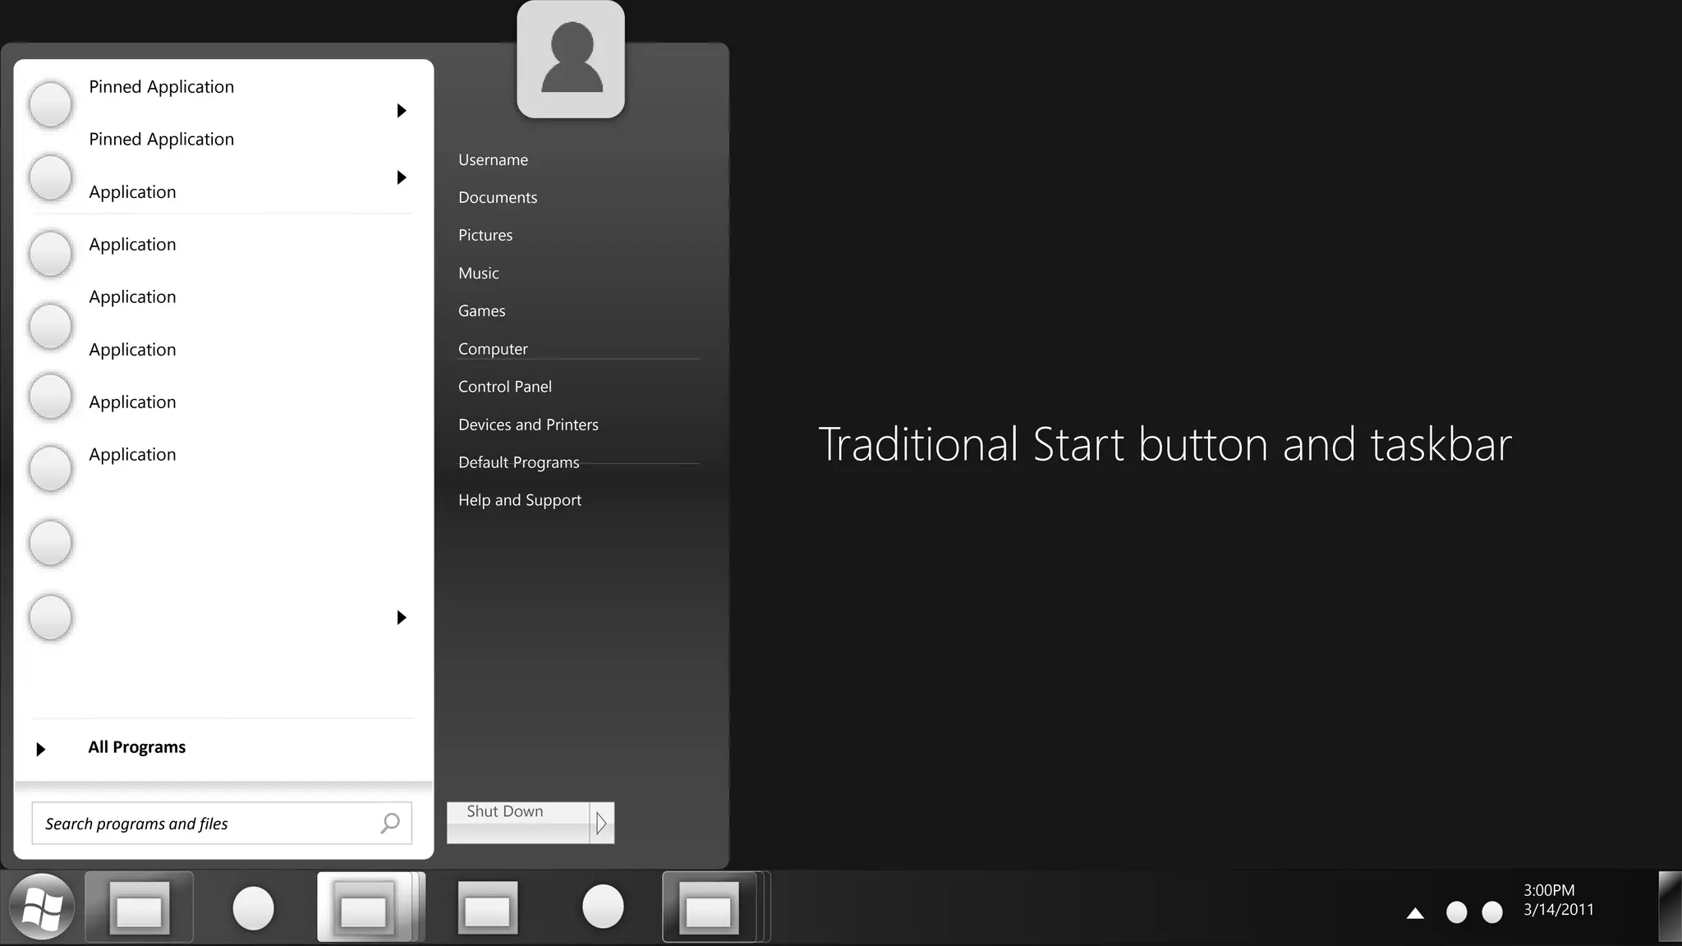The height and width of the screenshot is (946, 1682).
Task: Open Control Panel from Start menu
Action: (x=504, y=387)
